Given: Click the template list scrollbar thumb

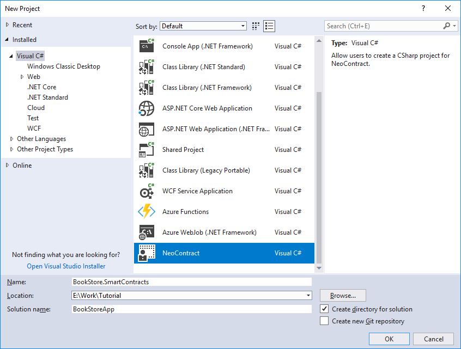Looking at the screenshot, I should [319, 178].
